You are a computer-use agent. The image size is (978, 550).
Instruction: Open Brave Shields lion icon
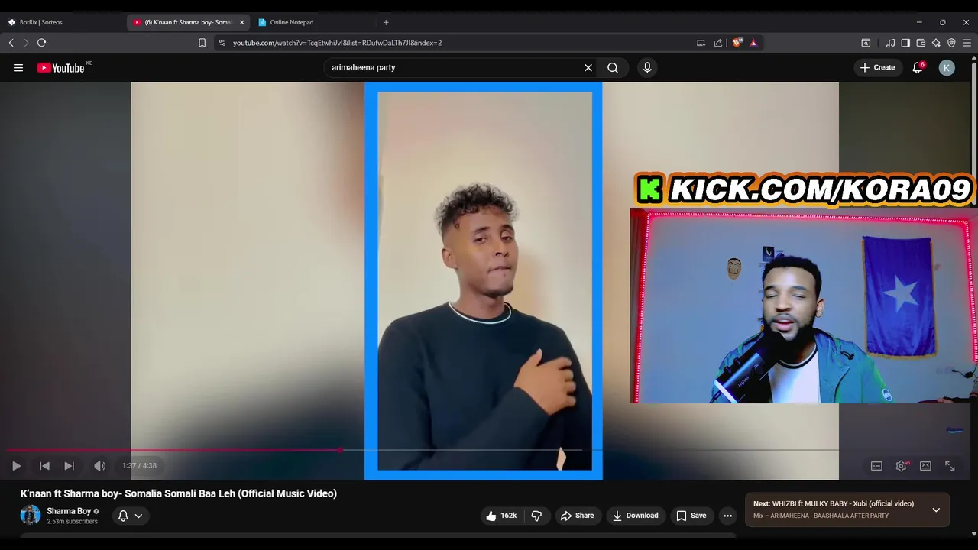[x=737, y=43]
